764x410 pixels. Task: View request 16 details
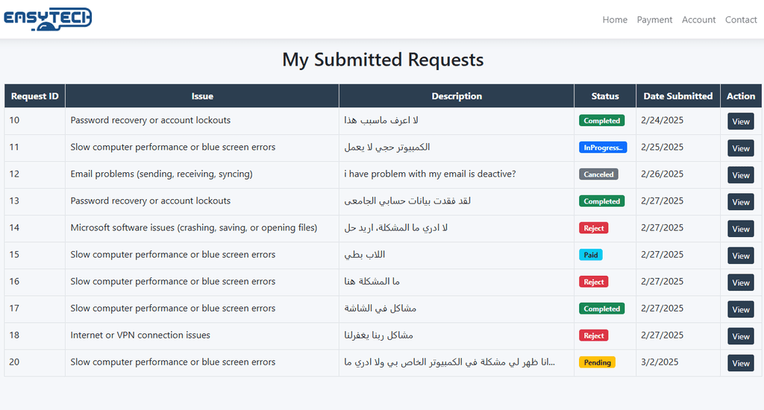pyautogui.click(x=741, y=283)
